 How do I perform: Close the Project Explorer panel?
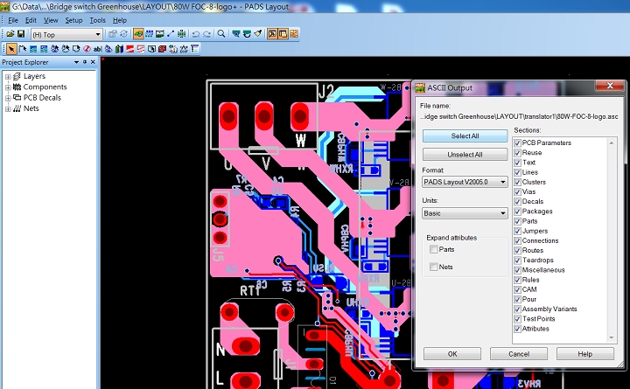click(x=94, y=63)
